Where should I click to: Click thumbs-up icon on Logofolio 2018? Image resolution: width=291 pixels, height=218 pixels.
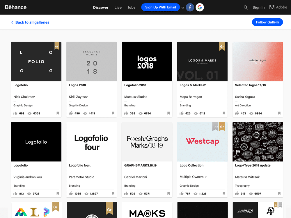(x=126, y=113)
